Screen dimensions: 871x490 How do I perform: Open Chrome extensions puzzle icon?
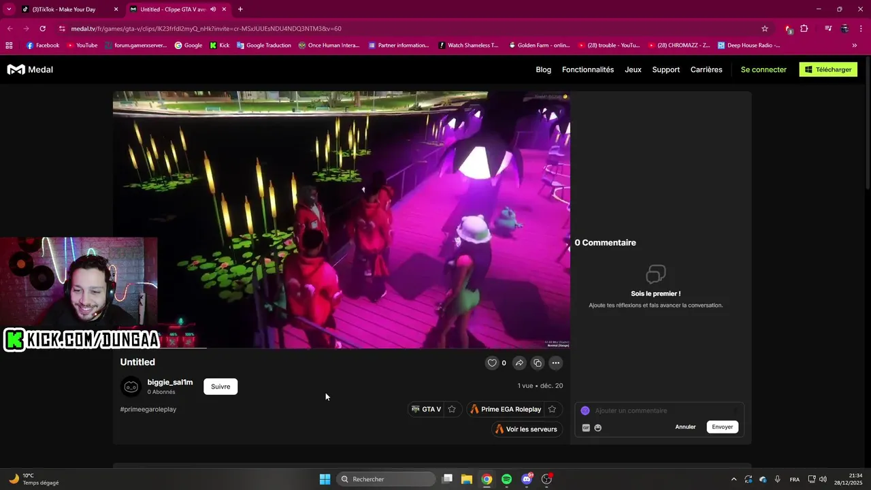pos(804,29)
